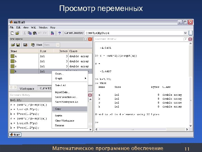Open the Web menu
Image resolution: width=202 pixels, height=152 pixels.
[x=33, y=27]
